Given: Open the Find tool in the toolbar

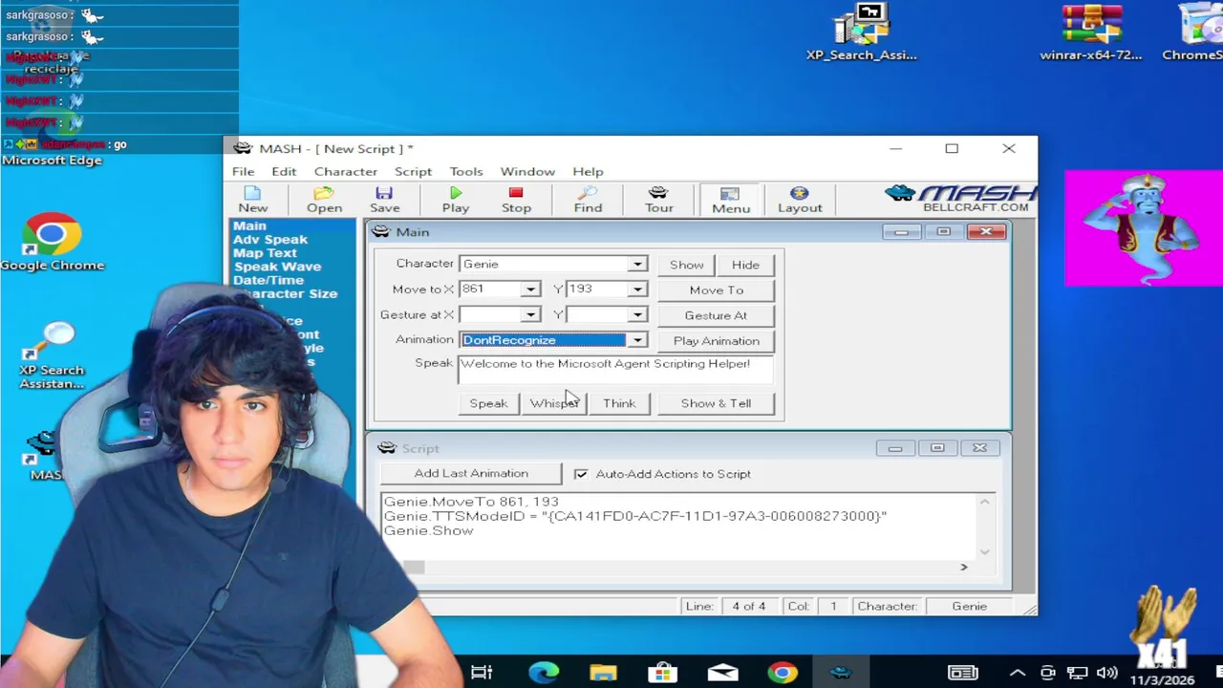Looking at the screenshot, I should [x=588, y=200].
